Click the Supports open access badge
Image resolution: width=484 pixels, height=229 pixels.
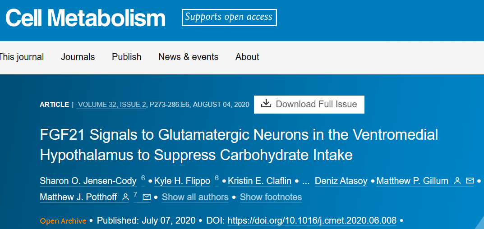[229, 17]
